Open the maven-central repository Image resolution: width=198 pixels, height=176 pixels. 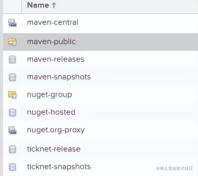tap(53, 22)
